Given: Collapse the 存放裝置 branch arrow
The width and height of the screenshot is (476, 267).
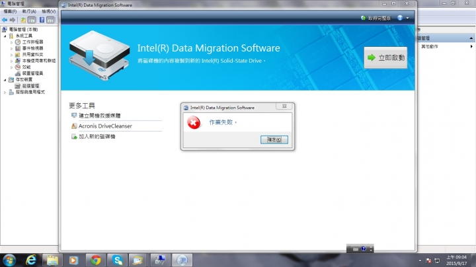Looking at the screenshot, I should point(5,80).
